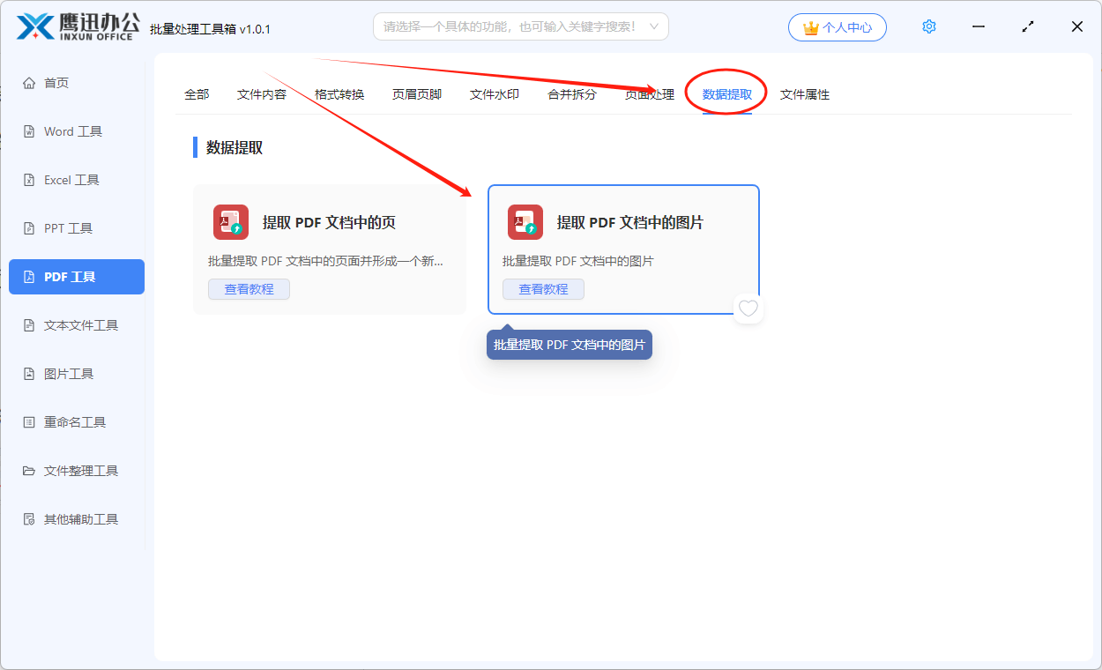Click the 提取 PDF 文档中的页 card icon
Image resolution: width=1102 pixels, height=670 pixels.
(230, 222)
